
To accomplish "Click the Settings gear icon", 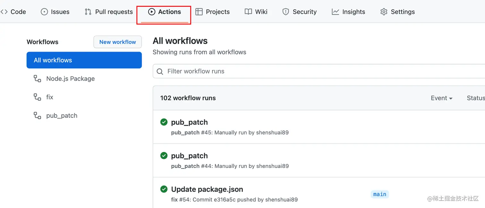I will tap(384, 12).
